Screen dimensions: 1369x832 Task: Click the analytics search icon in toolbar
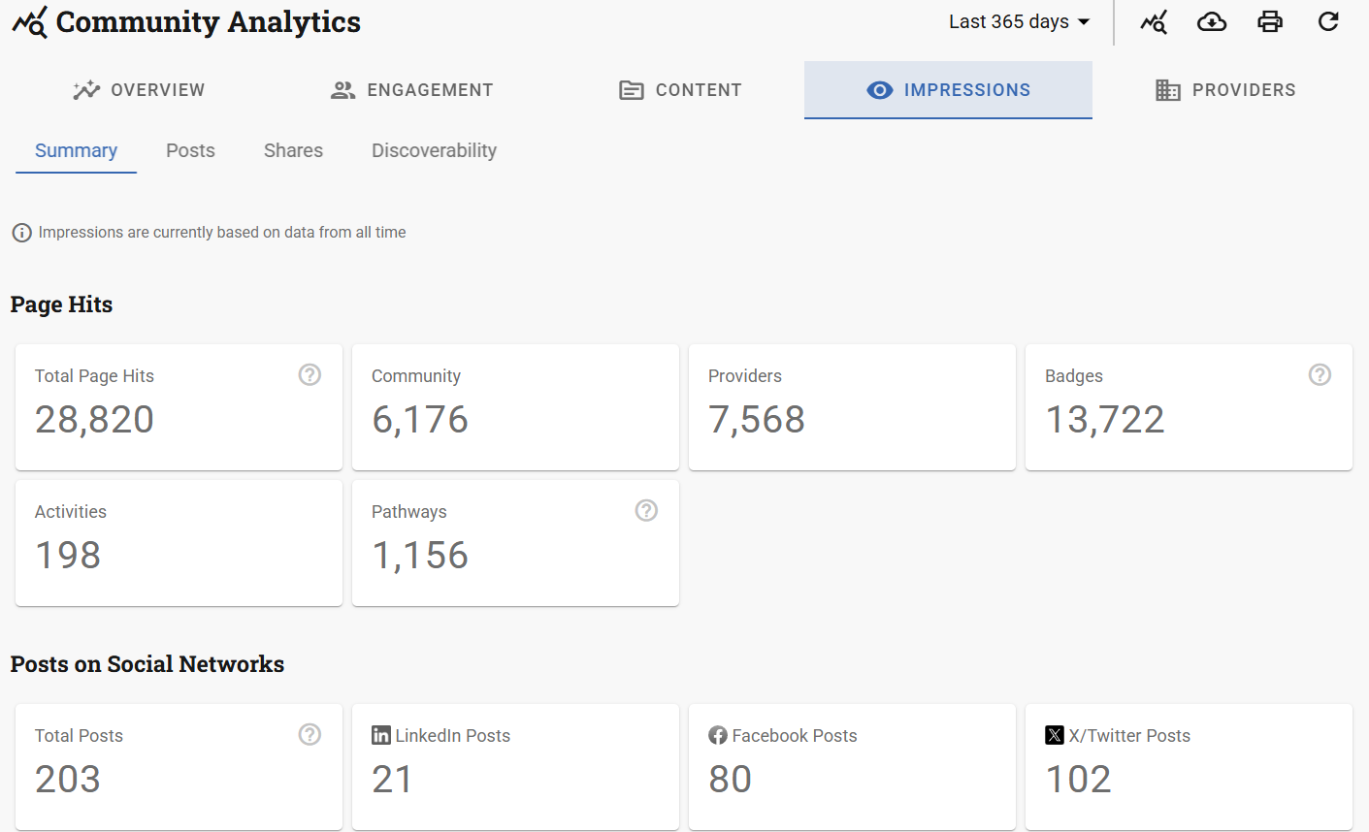pos(1154,22)
